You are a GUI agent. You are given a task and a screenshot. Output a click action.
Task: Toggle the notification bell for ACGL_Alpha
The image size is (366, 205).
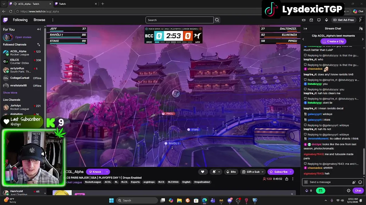(214, 172)
